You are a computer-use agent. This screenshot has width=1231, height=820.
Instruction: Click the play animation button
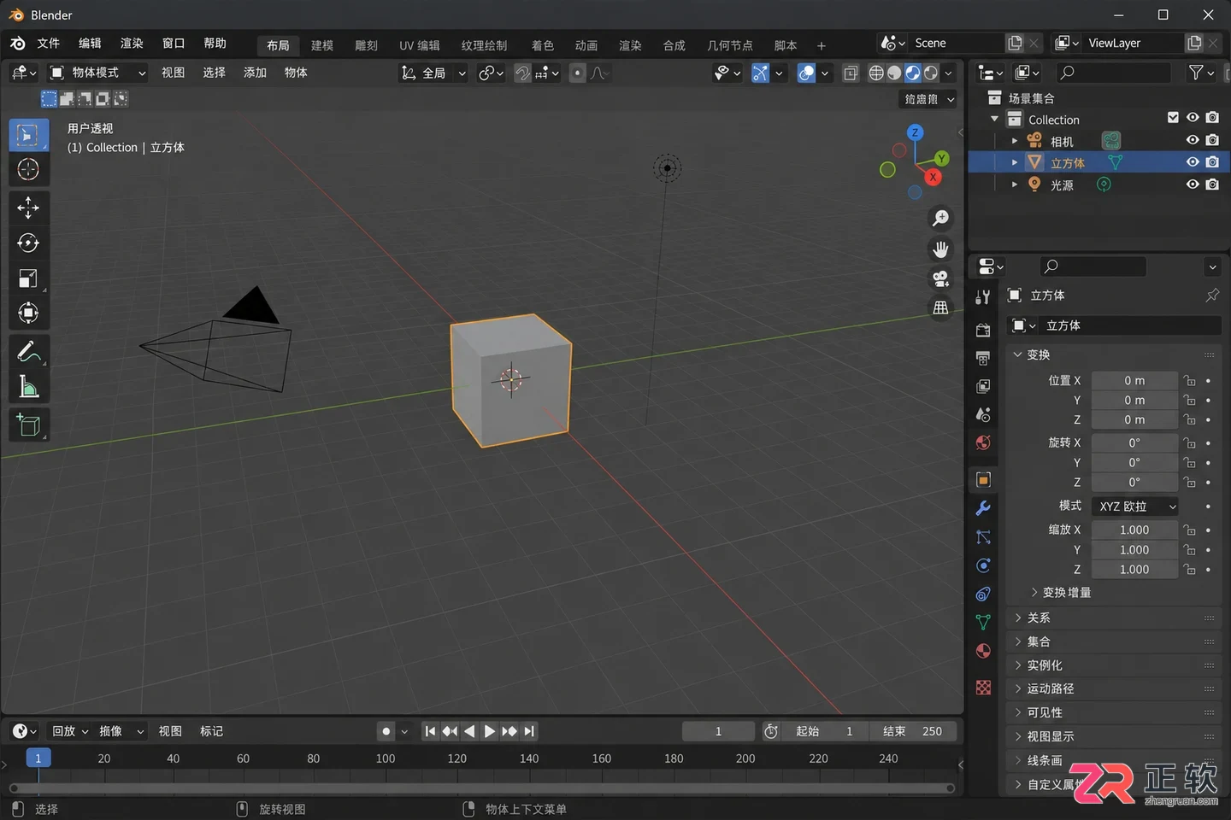pos(489,731)
